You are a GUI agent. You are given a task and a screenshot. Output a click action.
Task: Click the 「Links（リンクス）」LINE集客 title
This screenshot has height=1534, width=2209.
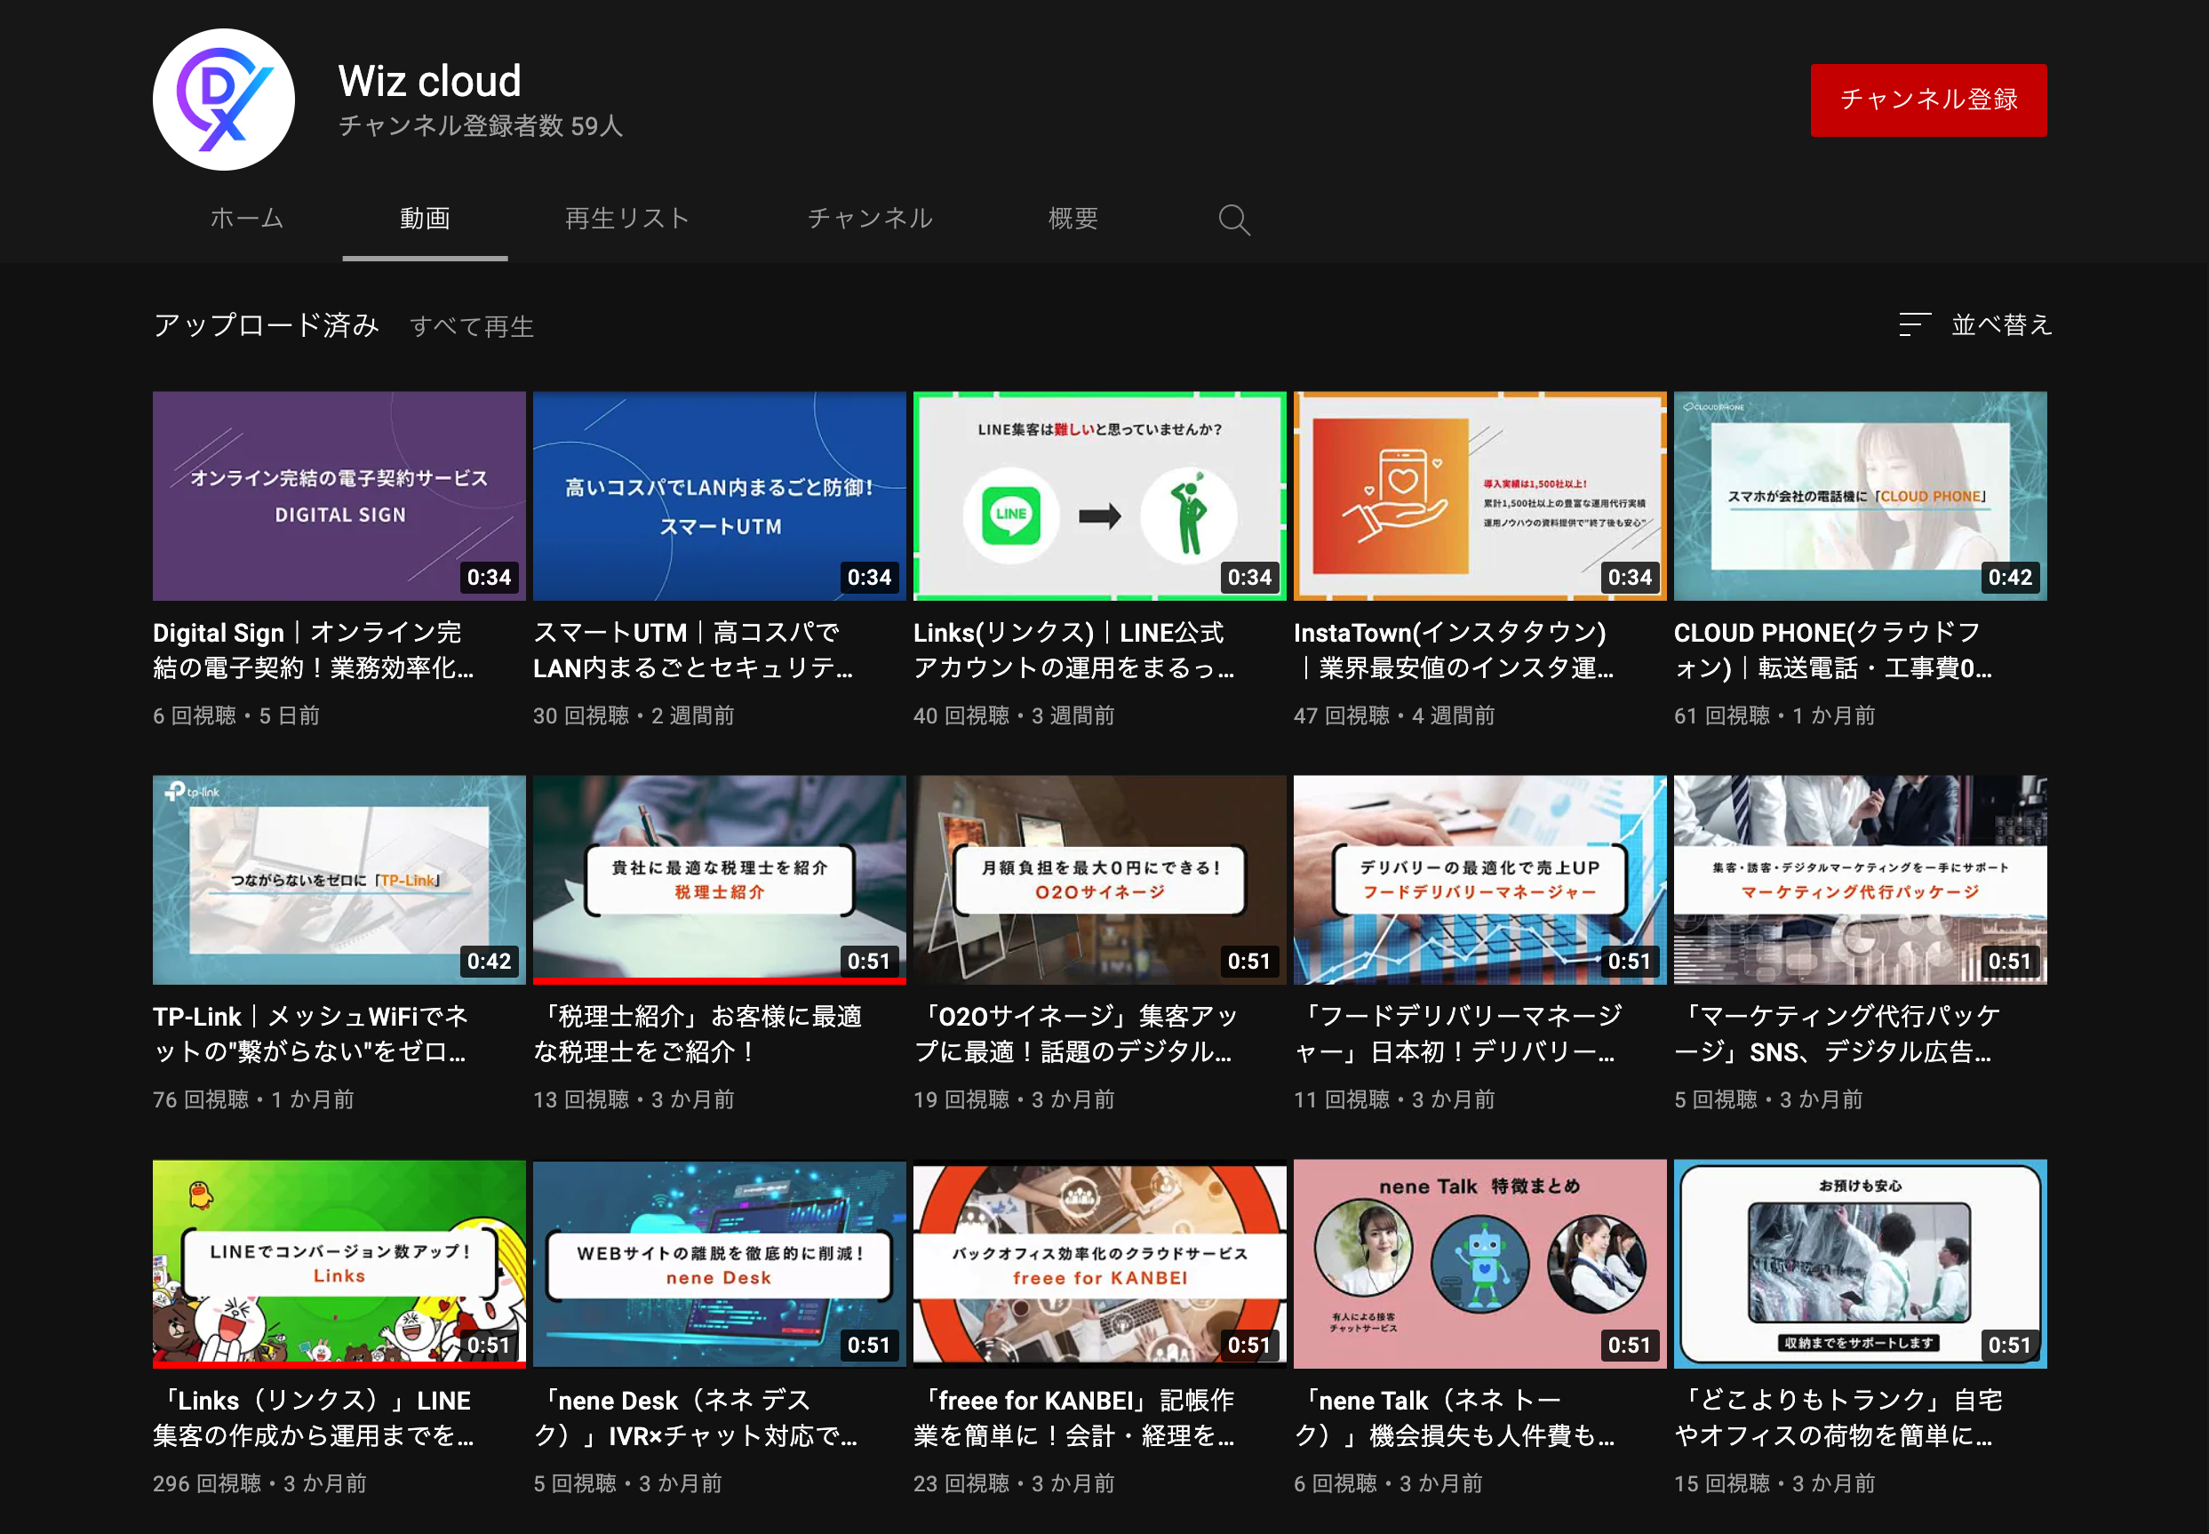pos(314,1417)
